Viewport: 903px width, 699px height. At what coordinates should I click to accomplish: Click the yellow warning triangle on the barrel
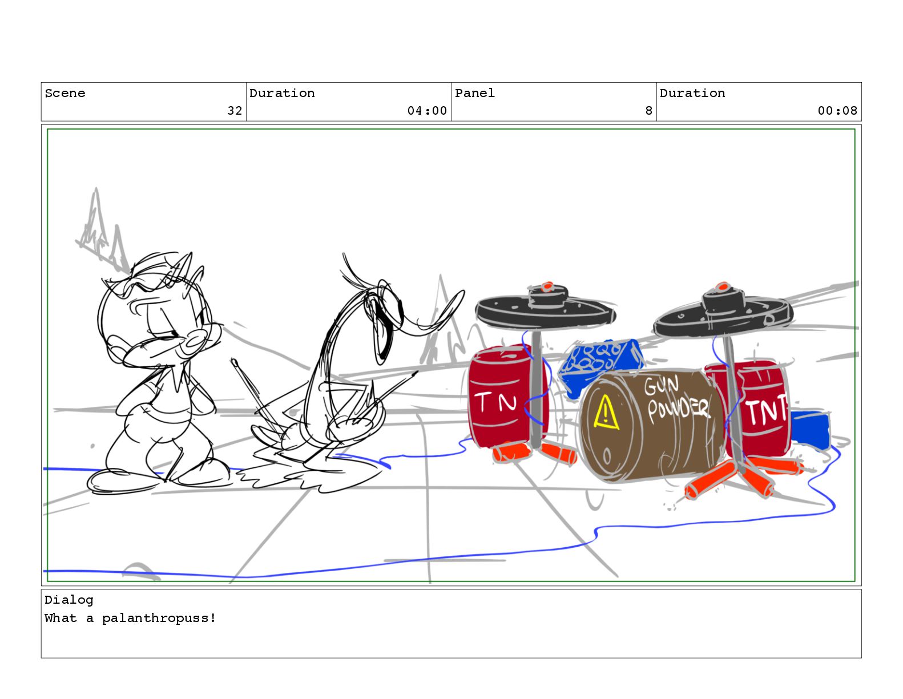[x=606, y=411]
